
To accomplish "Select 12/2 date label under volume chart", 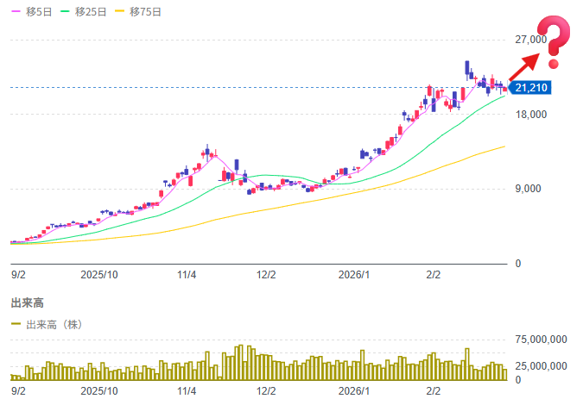I will pos(266,390).
